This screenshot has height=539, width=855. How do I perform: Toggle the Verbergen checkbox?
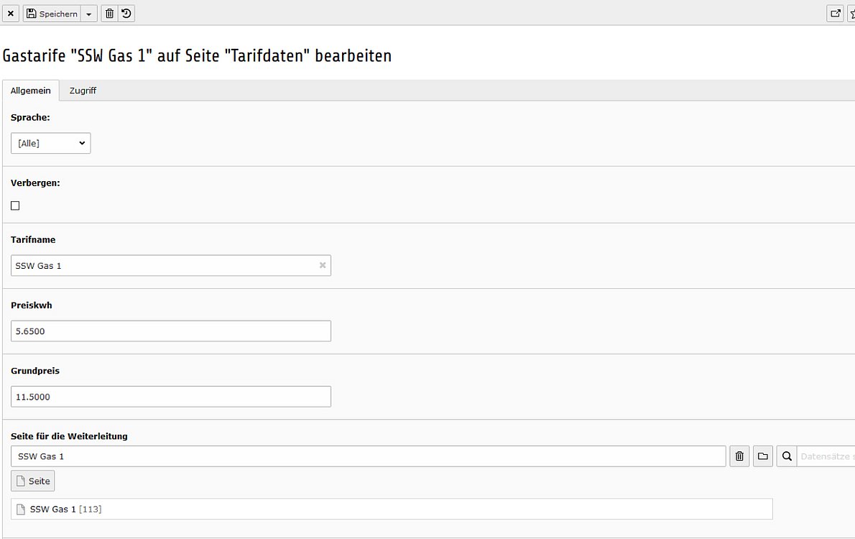(15, 206)
